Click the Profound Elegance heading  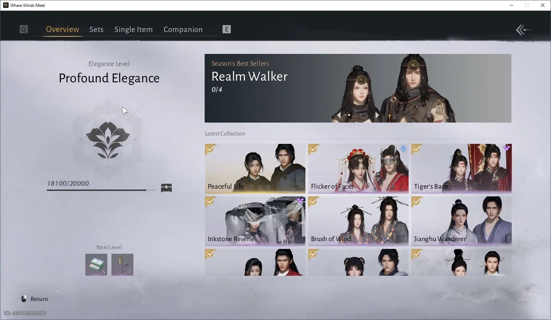point(109,78)
